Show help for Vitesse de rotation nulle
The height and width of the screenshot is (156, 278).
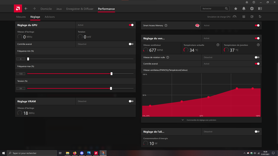[168, 57]
